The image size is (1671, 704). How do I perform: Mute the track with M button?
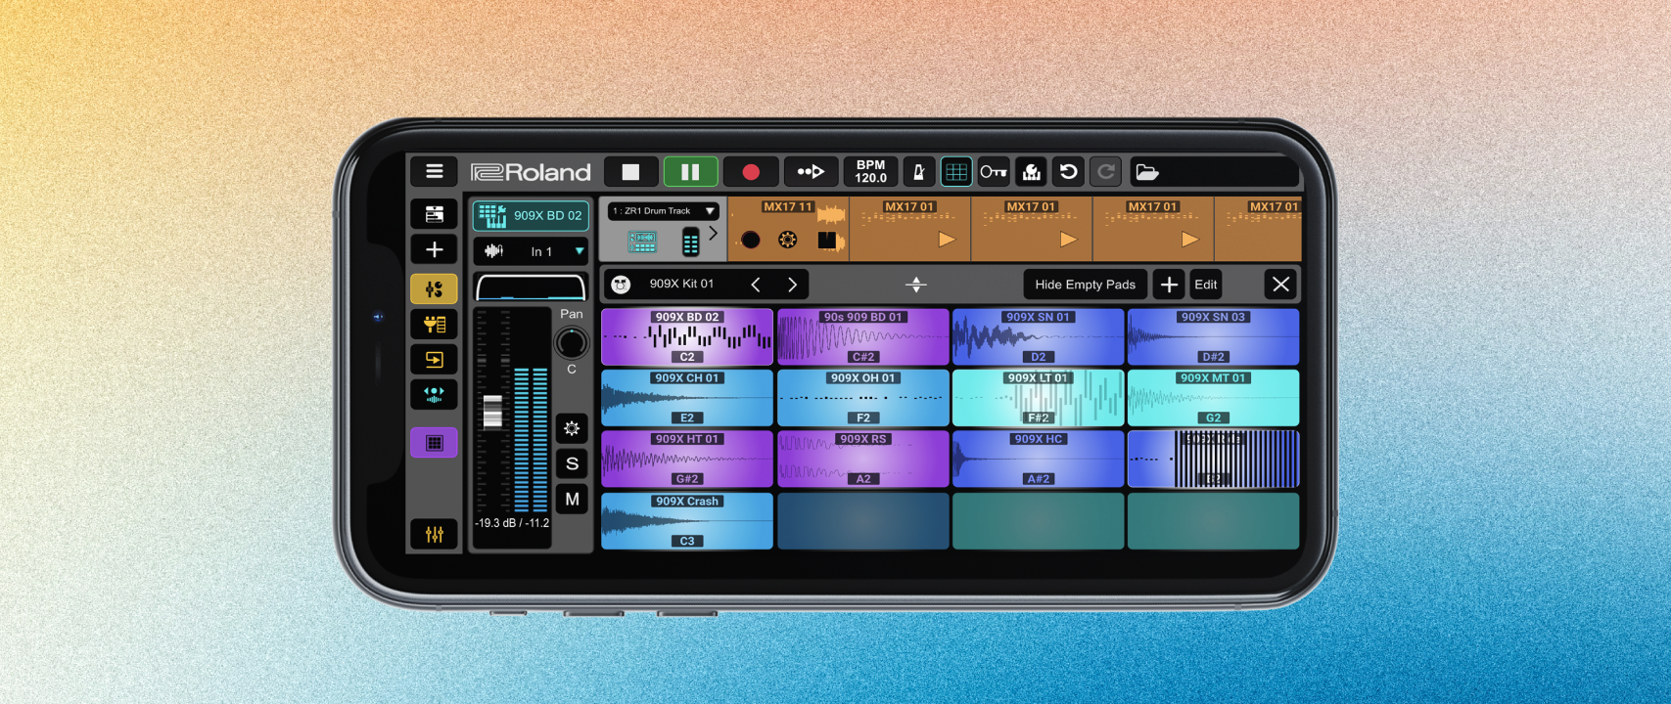click(572, 500)
